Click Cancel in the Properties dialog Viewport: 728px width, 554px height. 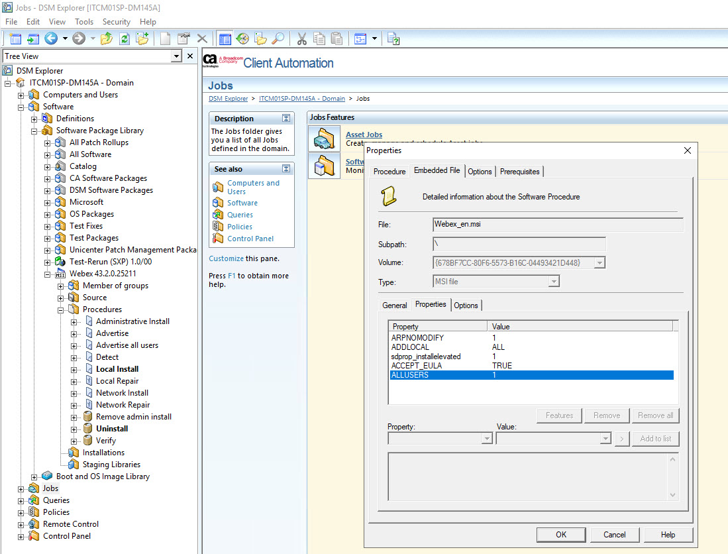point(614,535)
